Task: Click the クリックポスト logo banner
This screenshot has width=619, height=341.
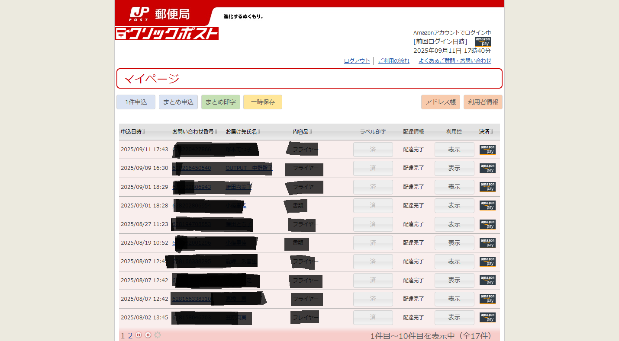Action: click(167, 33)
